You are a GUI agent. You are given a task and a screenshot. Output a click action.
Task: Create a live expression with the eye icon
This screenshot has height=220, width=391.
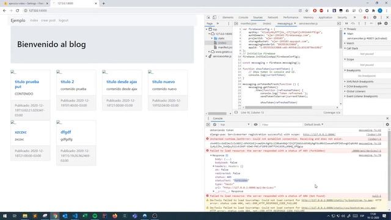(x=255, y=125)
